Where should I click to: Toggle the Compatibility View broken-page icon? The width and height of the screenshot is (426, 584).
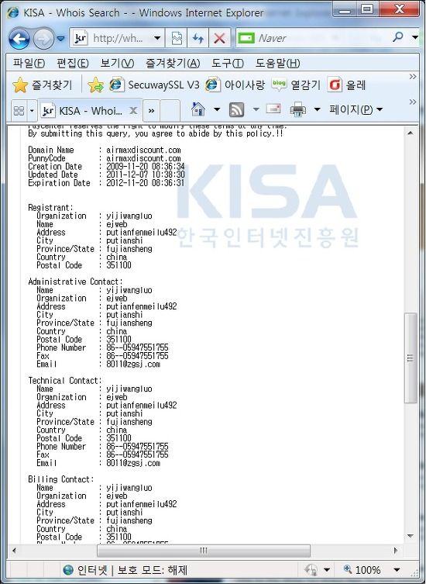click(177, 38)
